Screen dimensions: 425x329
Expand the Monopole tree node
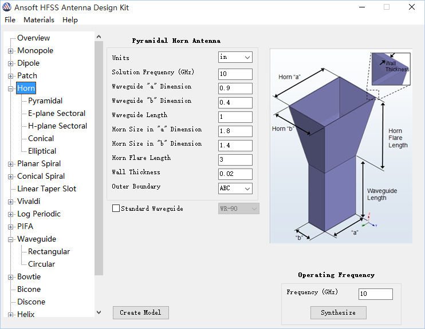point(10,51)
